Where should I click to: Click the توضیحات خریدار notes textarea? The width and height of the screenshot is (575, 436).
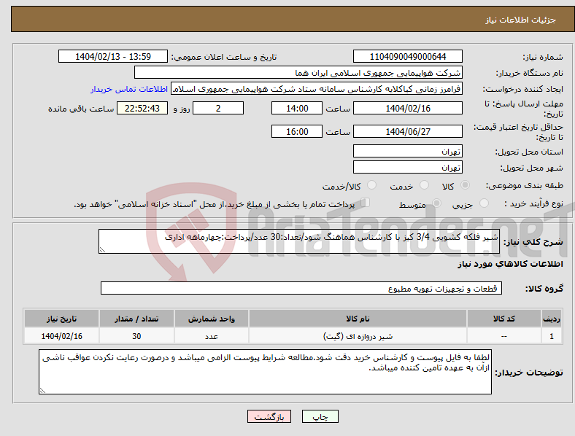click(x=265, y=372)
